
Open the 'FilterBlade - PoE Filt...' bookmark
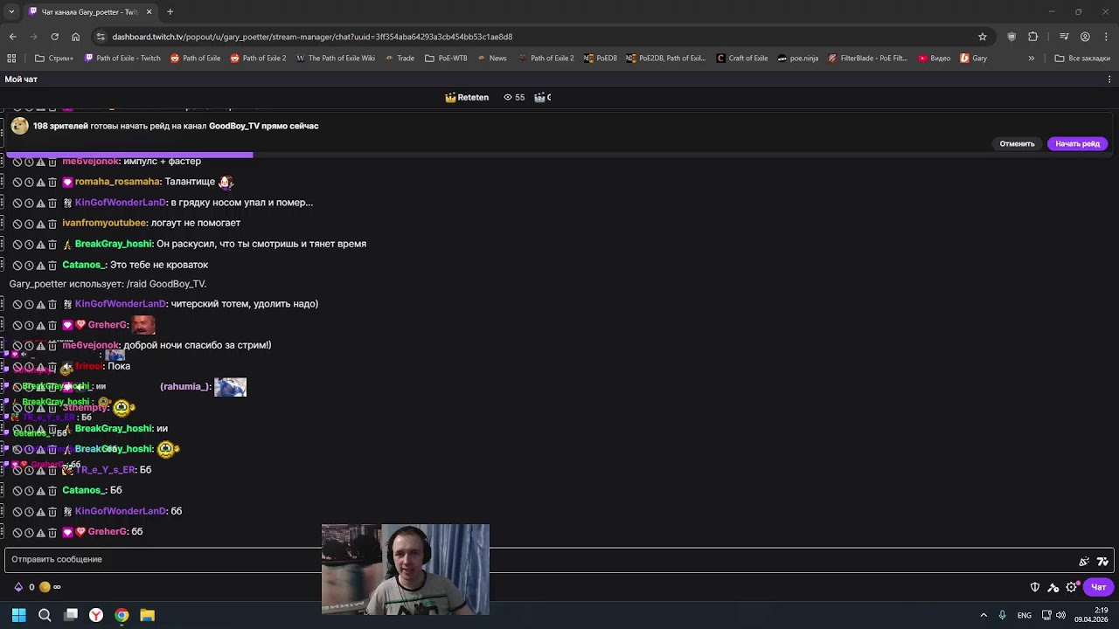click(x=868, y=59)
